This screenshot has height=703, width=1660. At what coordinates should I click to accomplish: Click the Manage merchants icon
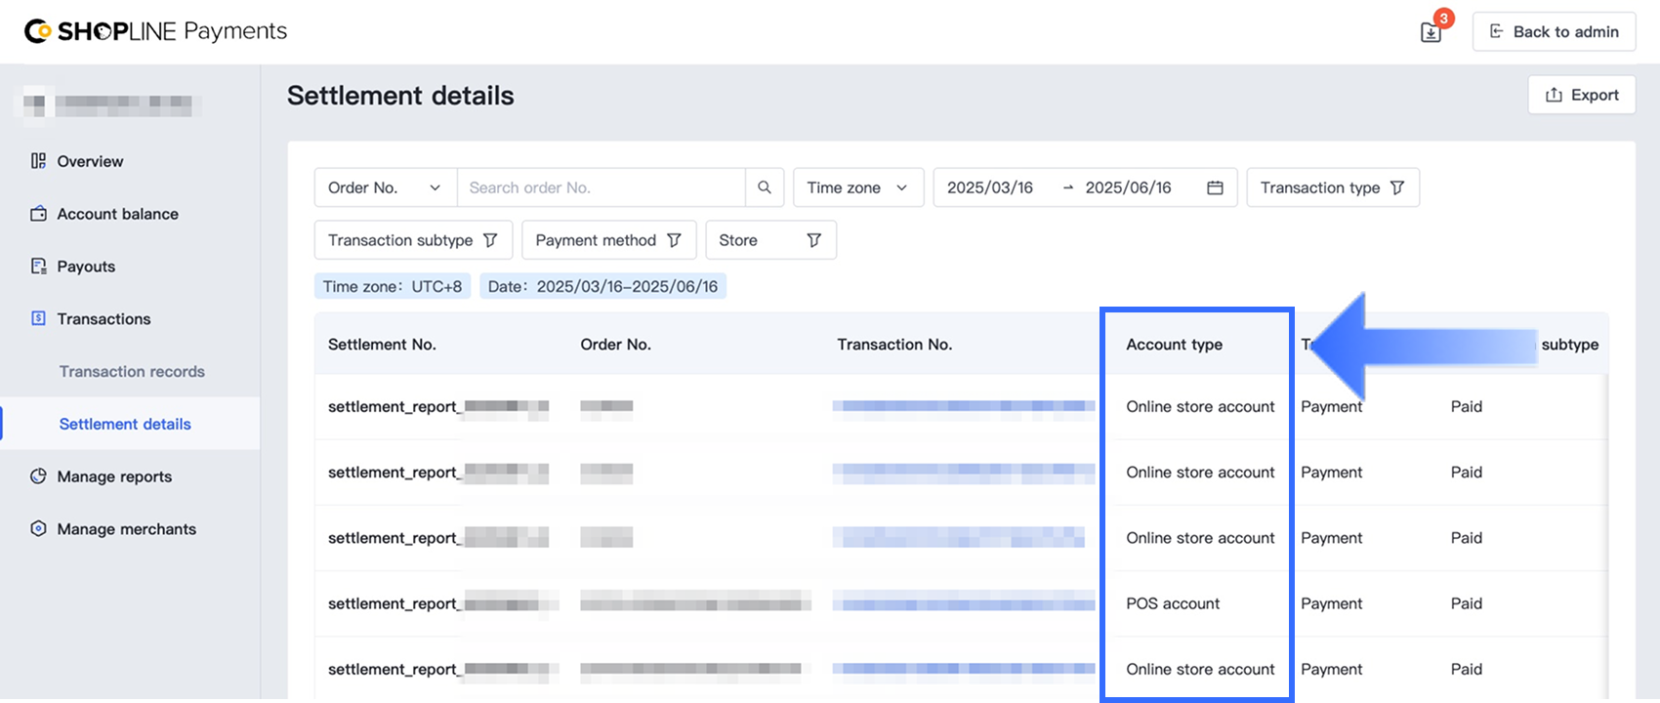click(38, 529)
